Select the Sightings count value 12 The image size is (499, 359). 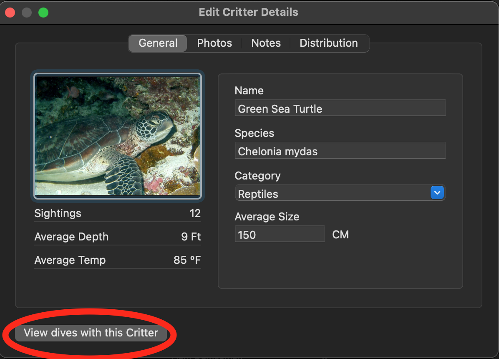click(x=195, y=213)
